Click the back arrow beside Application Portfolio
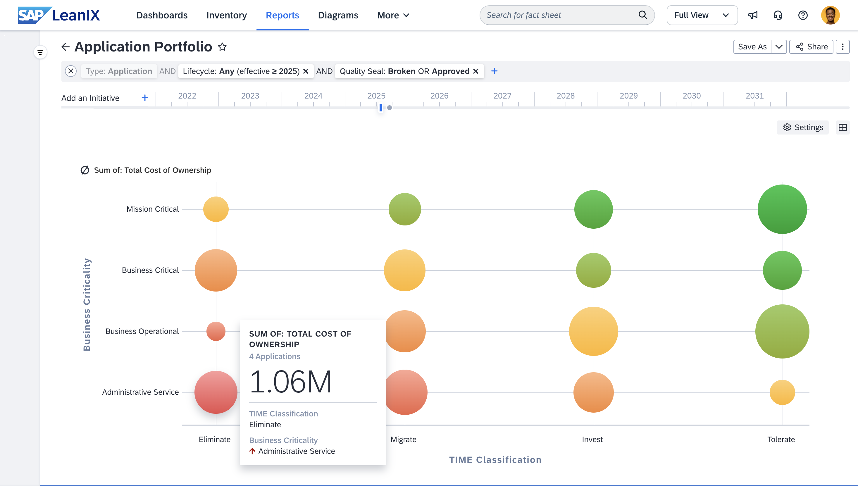The width and height of the screenshot is (858, 486). point(66,47)
